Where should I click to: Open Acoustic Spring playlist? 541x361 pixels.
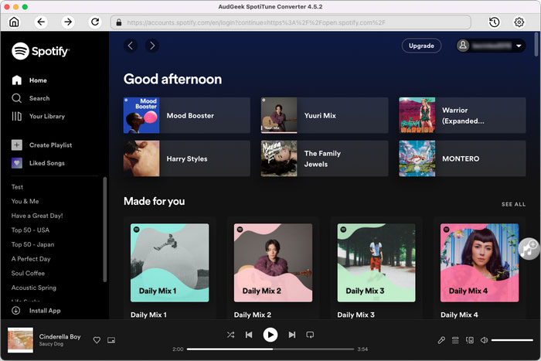click(x=34, y=288)
